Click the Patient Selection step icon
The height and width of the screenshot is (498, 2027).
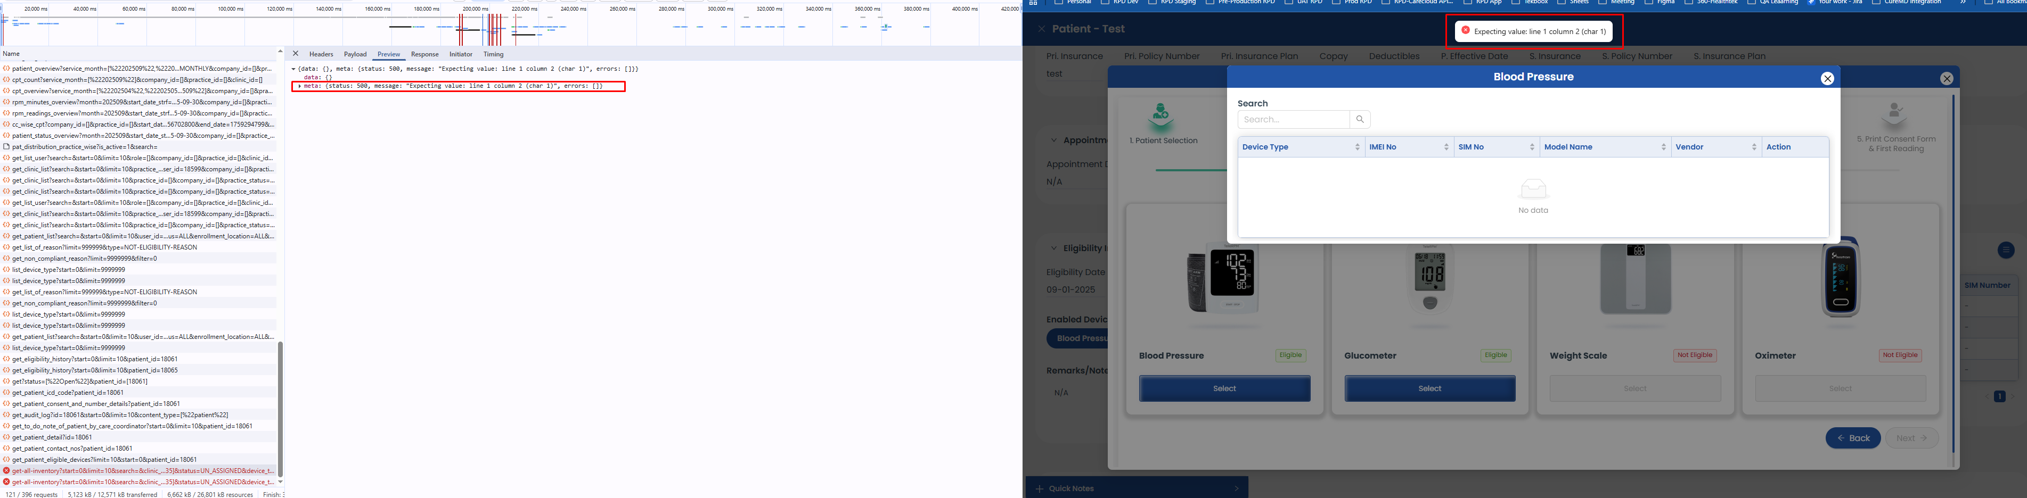(1160, 116)
